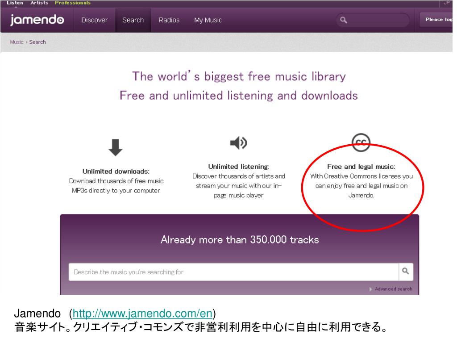Click the Already more than 350.000 tracks text
This screenshot has width=457, height=343.
[240, 240]
